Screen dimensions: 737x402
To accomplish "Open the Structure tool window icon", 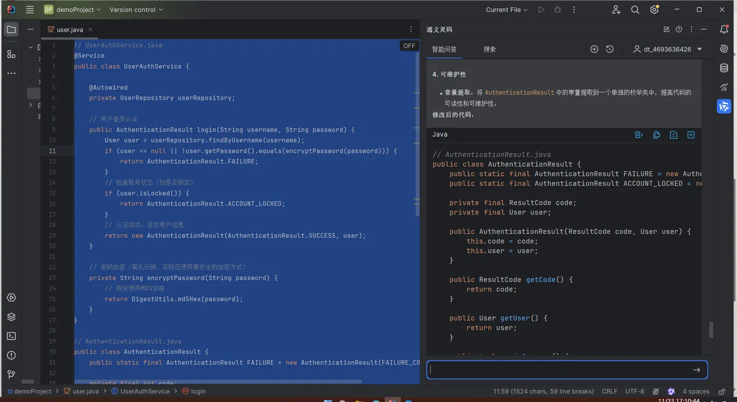I will [x=11, y=54].
